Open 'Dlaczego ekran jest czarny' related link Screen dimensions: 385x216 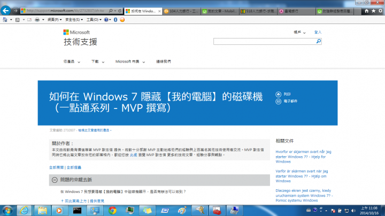tap(304, 195)
